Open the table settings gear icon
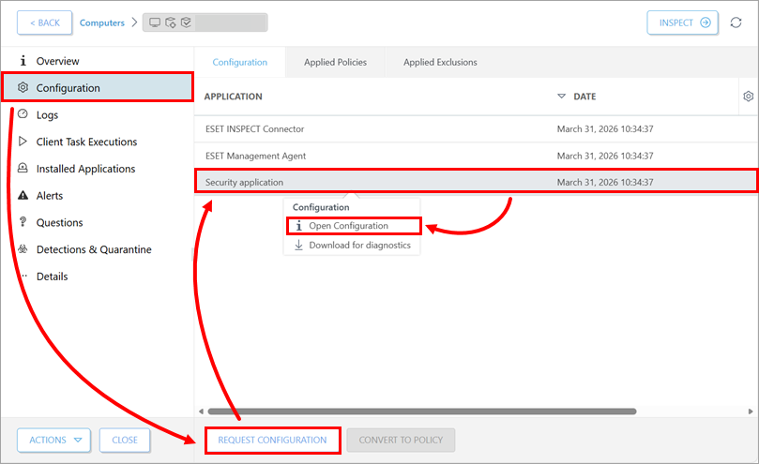This screenshot has height=464, width=759. coord(748,96)
